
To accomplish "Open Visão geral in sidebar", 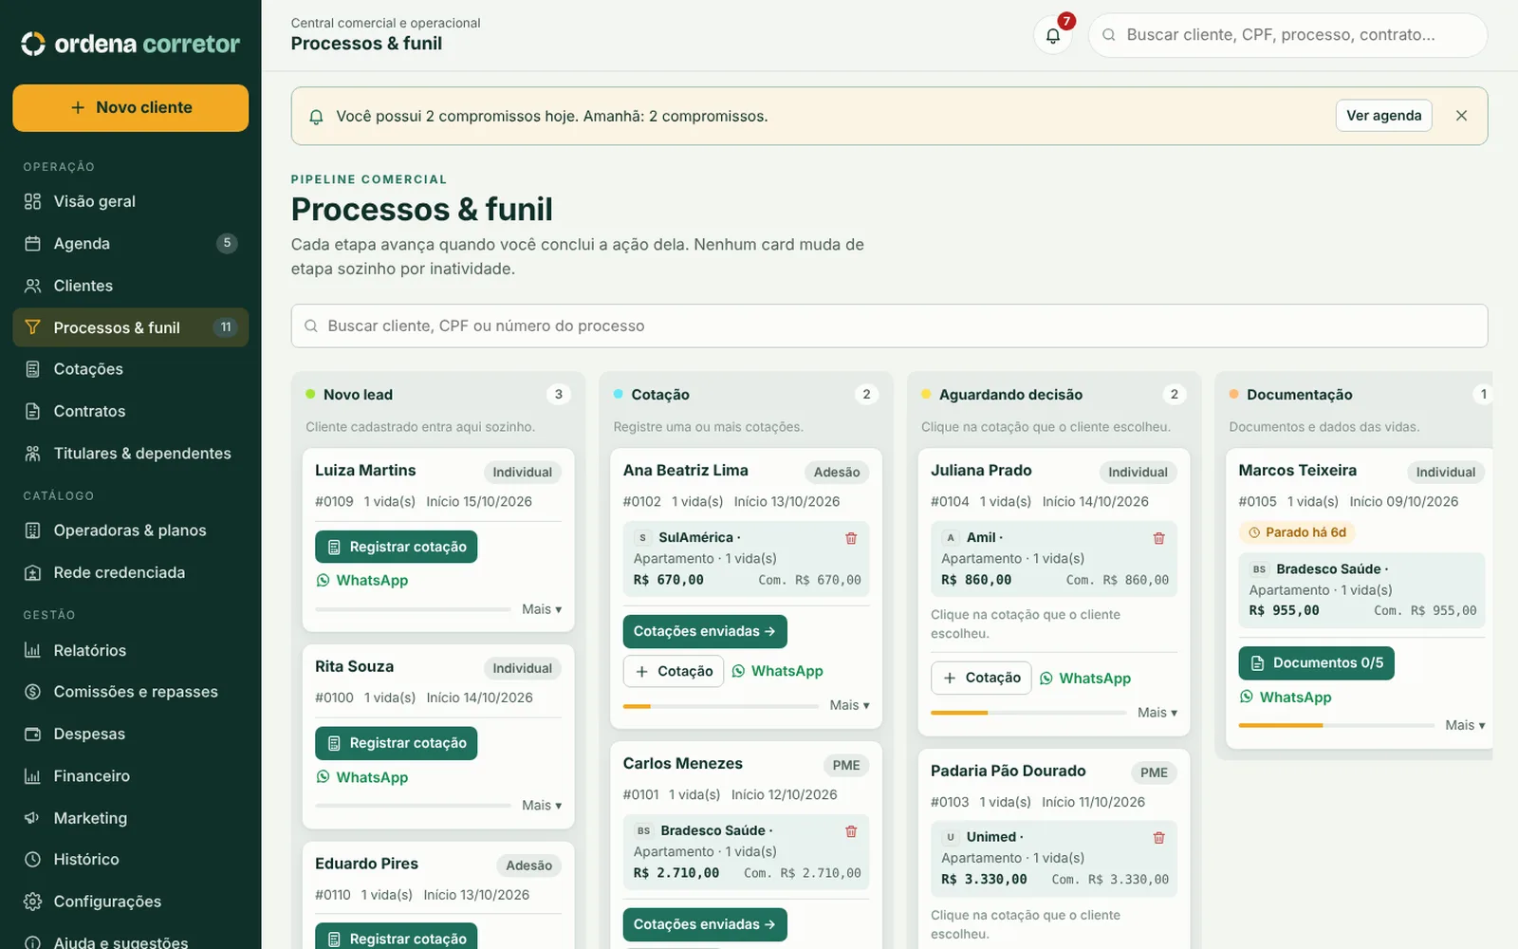I will (x=131, y=201).
